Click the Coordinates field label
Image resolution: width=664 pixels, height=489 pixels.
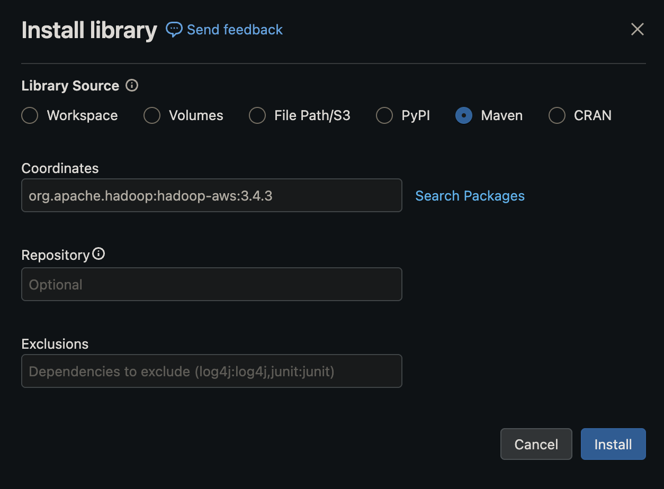click(59, 168)
